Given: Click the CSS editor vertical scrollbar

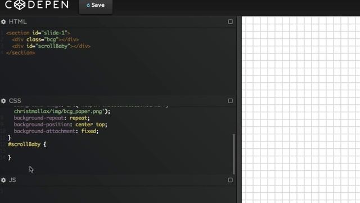Looking at the screenshot, I should 234,154.
